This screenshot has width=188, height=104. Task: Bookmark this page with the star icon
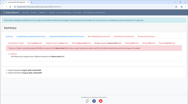(x=176, y=7)
